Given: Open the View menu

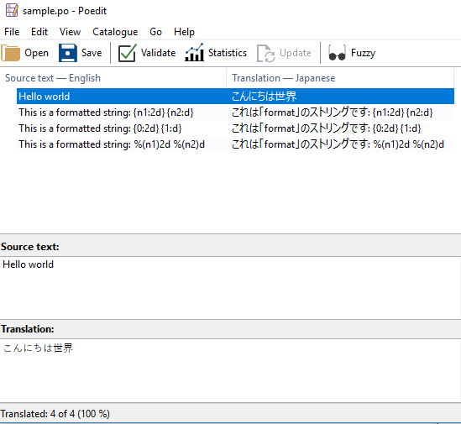Looking at the screenshot, I should [70, 32].
